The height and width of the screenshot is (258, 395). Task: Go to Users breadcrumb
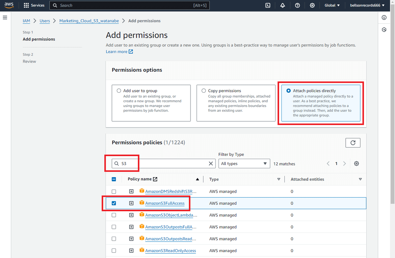click(x=45, y=21)
